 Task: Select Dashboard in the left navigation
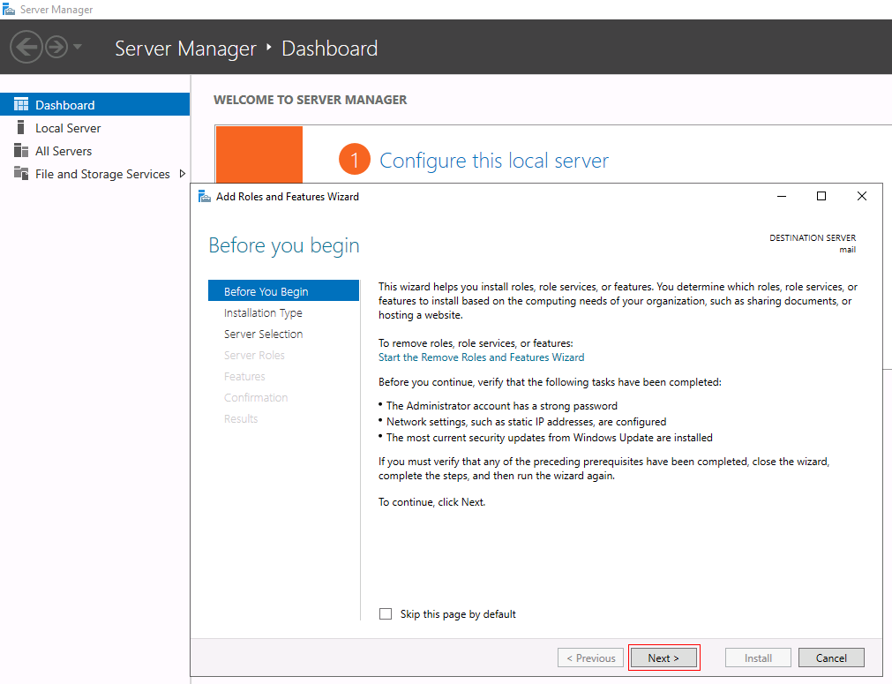tap(94, 105)
